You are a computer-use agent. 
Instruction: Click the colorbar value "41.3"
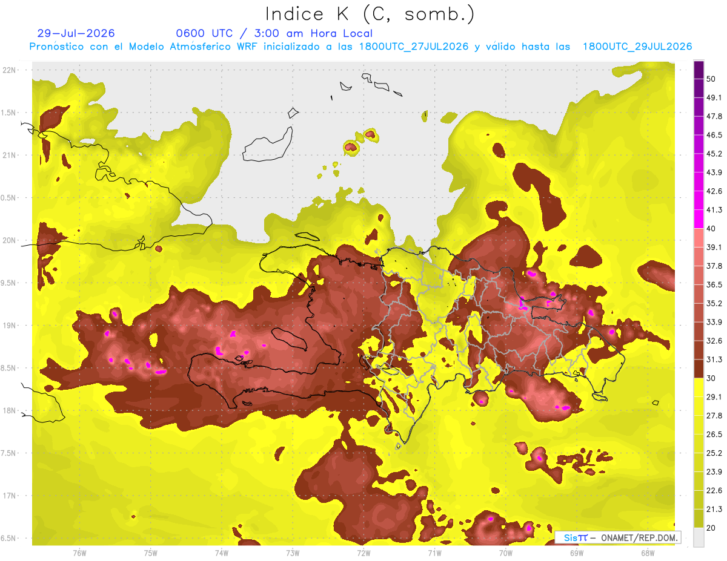click(714, 210)
